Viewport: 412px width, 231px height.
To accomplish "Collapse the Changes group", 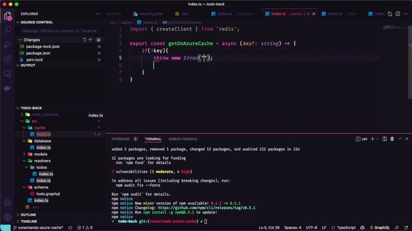I will (20, 40).
